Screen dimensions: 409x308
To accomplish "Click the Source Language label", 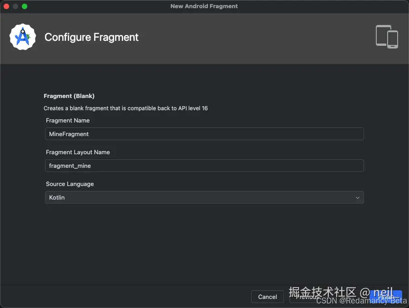I will point(70,184).
